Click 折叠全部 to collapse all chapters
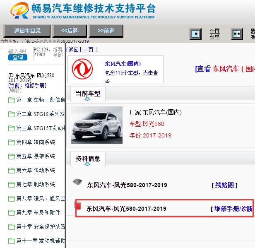The height and width of the screenshot is (248, 255). 58,52
